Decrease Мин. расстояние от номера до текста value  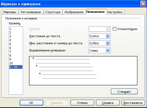(x=108, y=44)
